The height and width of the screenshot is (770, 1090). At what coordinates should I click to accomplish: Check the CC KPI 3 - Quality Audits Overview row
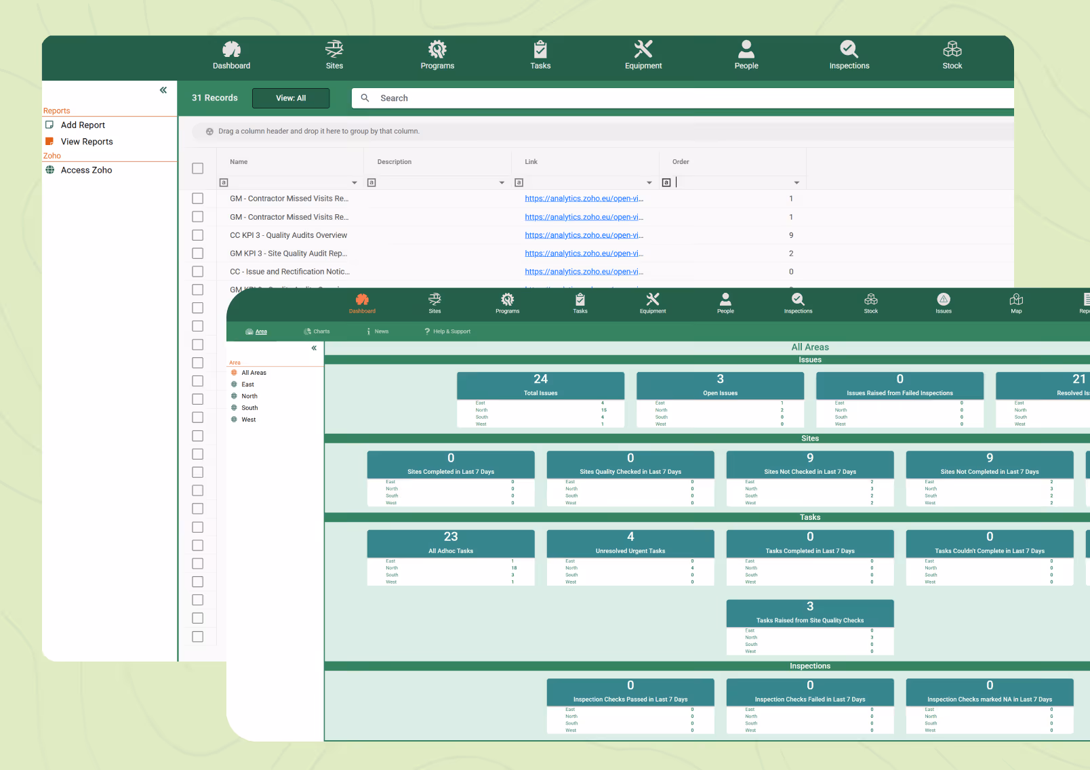(x=197, y=235)
